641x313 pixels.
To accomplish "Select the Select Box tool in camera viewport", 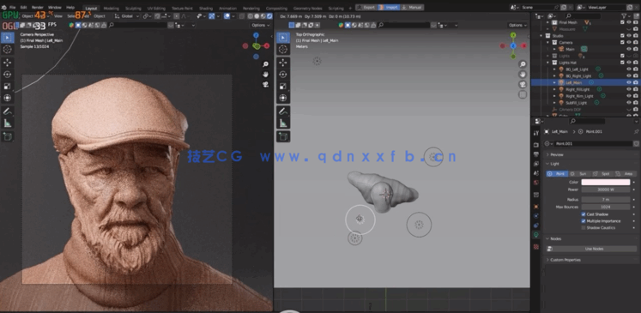I will [8, 38].
